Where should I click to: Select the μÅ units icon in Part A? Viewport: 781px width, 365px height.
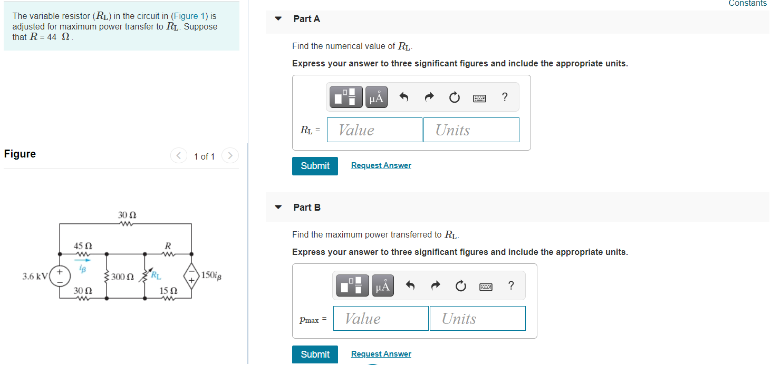point(376,96)
